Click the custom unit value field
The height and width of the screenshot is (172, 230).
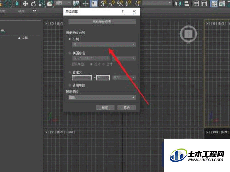(103, 78)
